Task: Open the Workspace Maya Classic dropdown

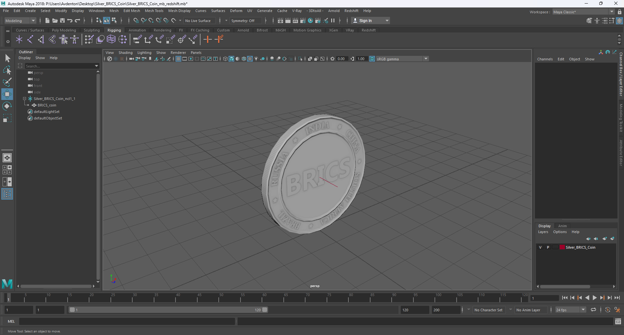Action: 583,12
